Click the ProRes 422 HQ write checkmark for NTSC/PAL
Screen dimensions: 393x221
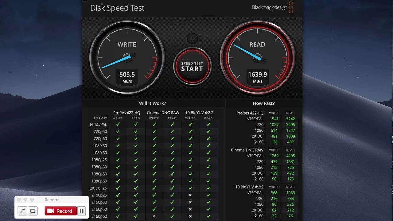118,125
